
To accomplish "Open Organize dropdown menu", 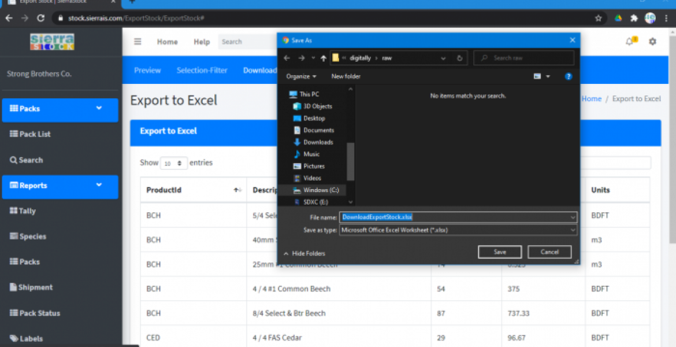I will (301, 76).
